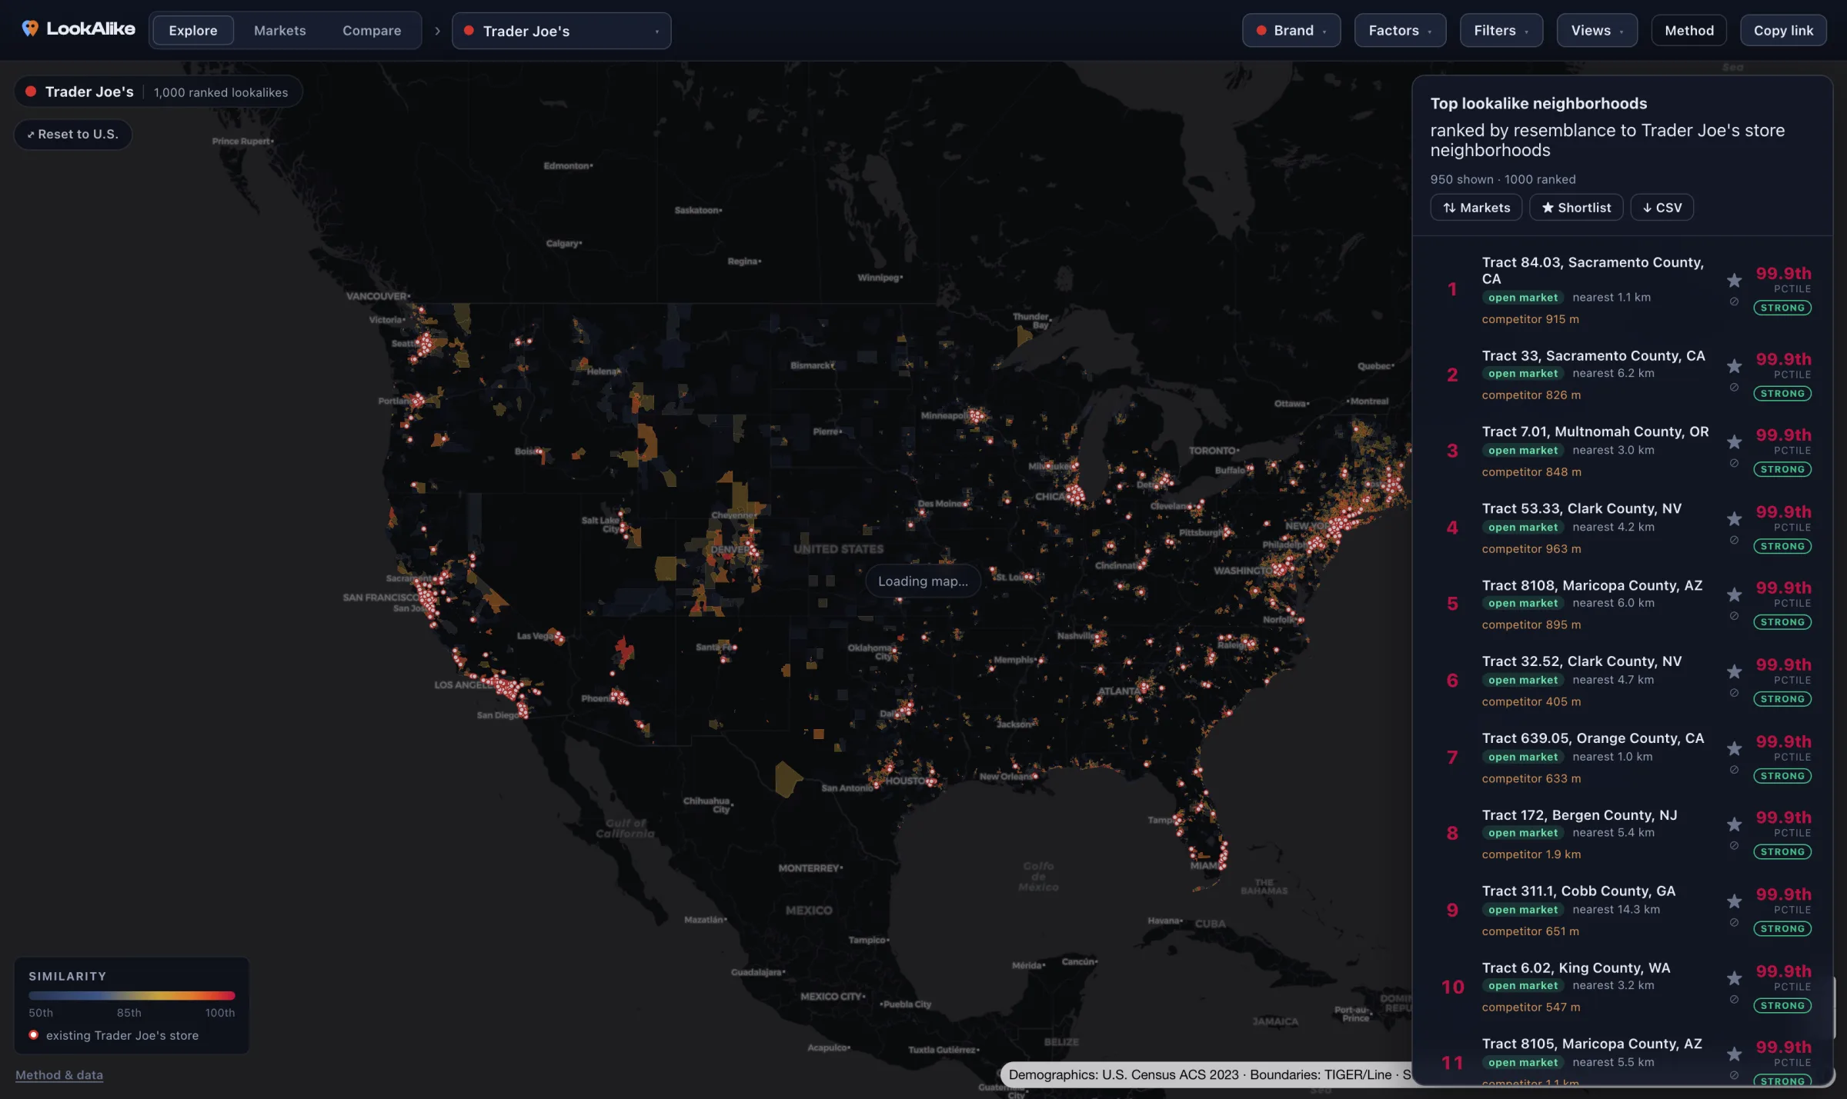Star Tract 32.52, Clark County row

[x=1734, y=672]
